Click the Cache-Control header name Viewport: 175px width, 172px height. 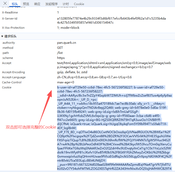pos(12,82)
